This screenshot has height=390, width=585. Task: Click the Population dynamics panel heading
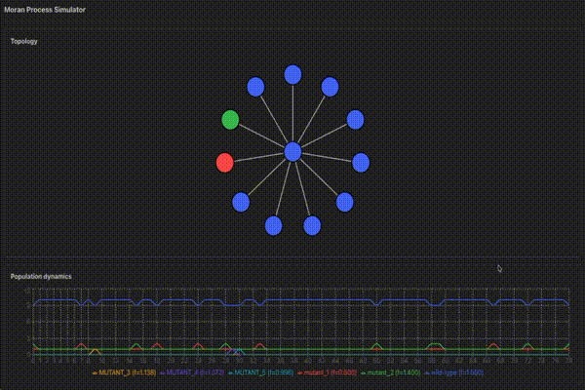pos(41,277)
